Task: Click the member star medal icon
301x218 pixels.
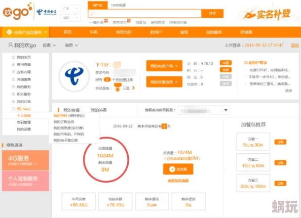Action: (x=118, y=88)
